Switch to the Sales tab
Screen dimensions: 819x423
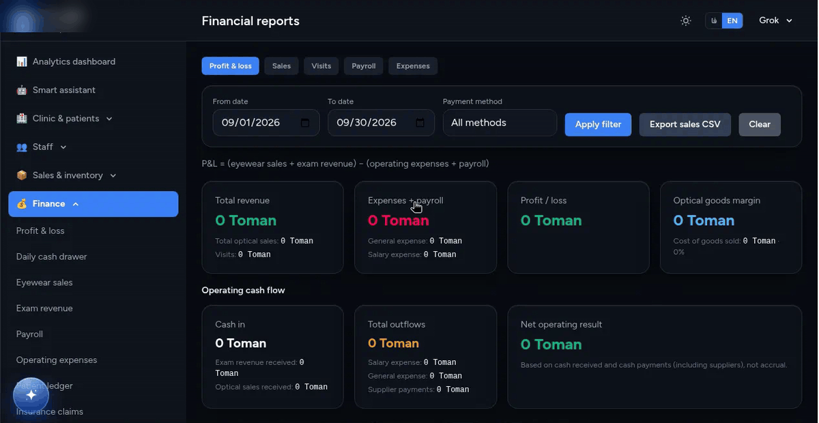(281, 66)
